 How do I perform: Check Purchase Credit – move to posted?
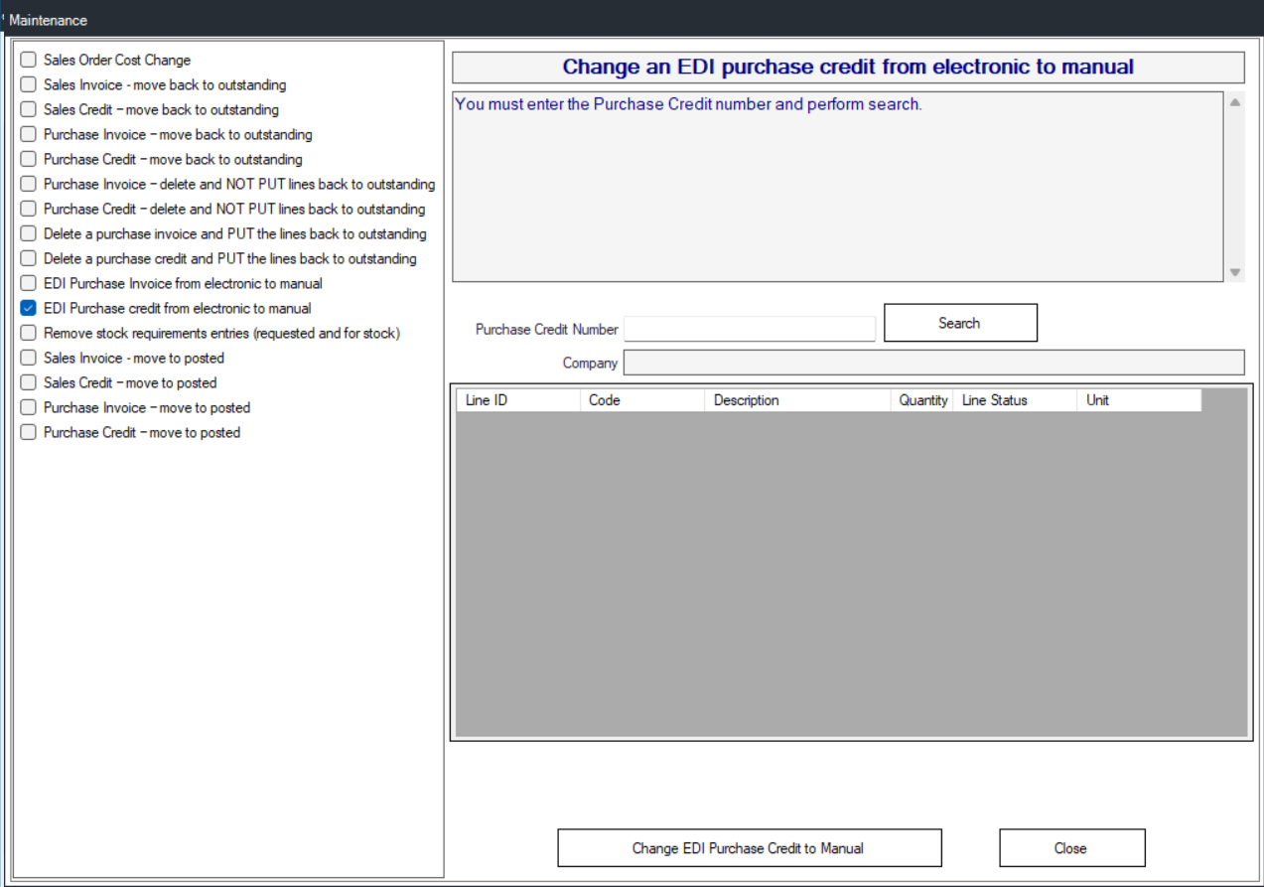pyautogui.click(x=28, y=432)
